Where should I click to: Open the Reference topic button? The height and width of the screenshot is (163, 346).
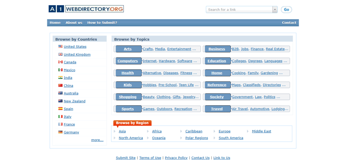218,85
